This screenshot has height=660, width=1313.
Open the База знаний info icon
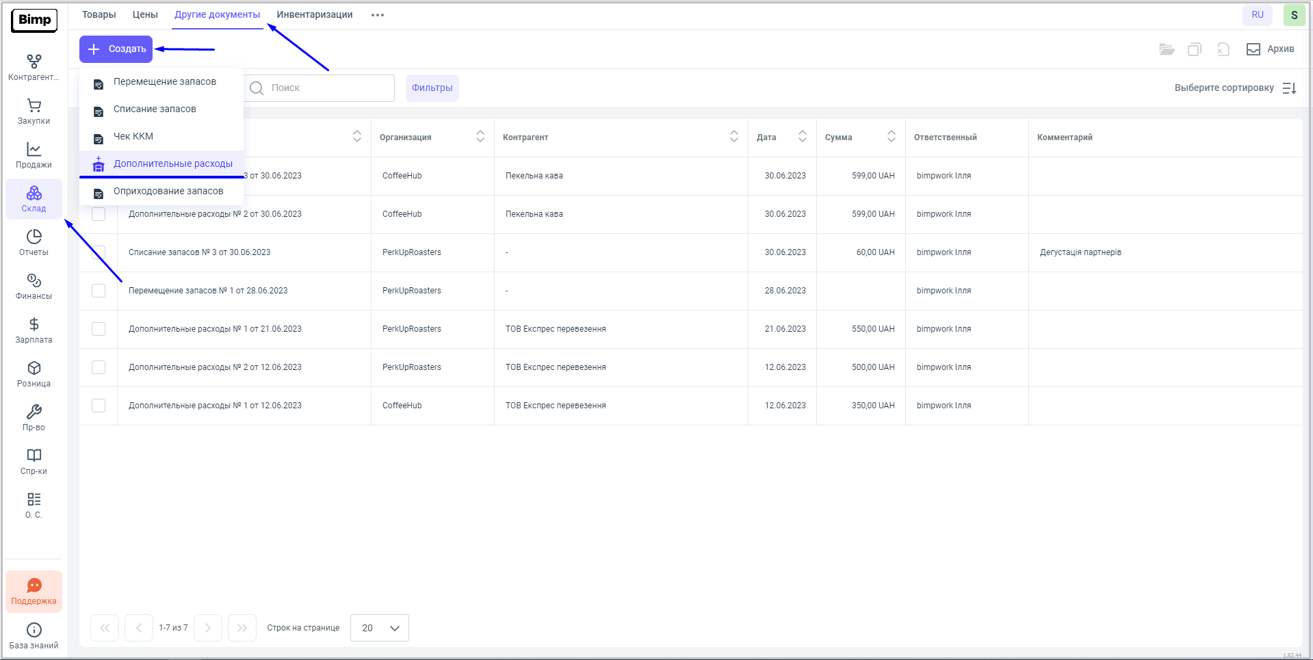pos(34,630)
